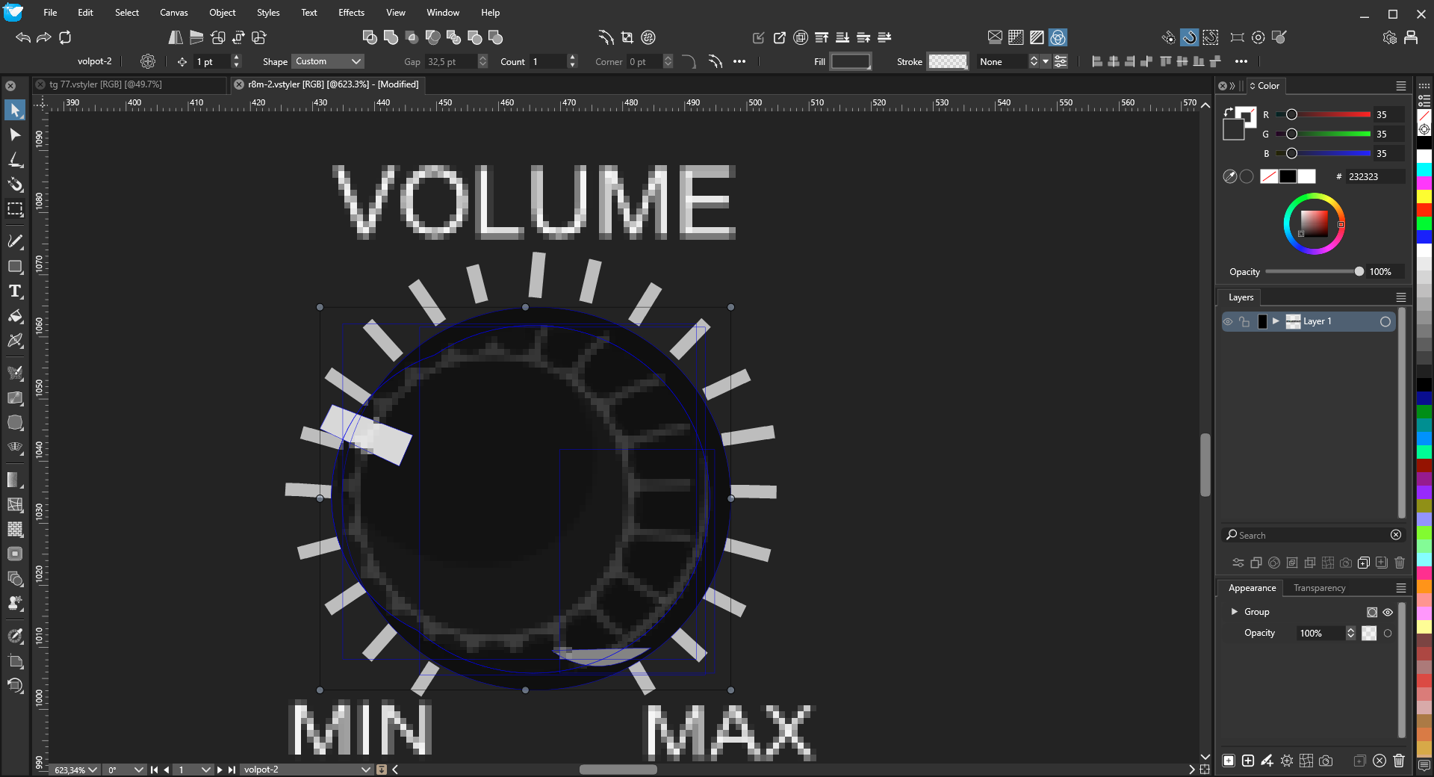The image size is (1434, 777).
Task: Toggle Group visibility eye in Appearance
Action: pos(1388,612)
